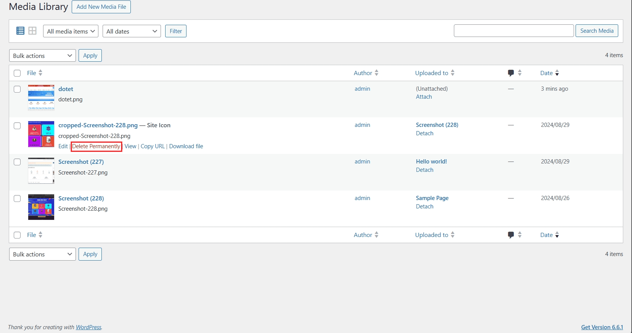Click File column sort arrows in header

[x=40, y=73]
